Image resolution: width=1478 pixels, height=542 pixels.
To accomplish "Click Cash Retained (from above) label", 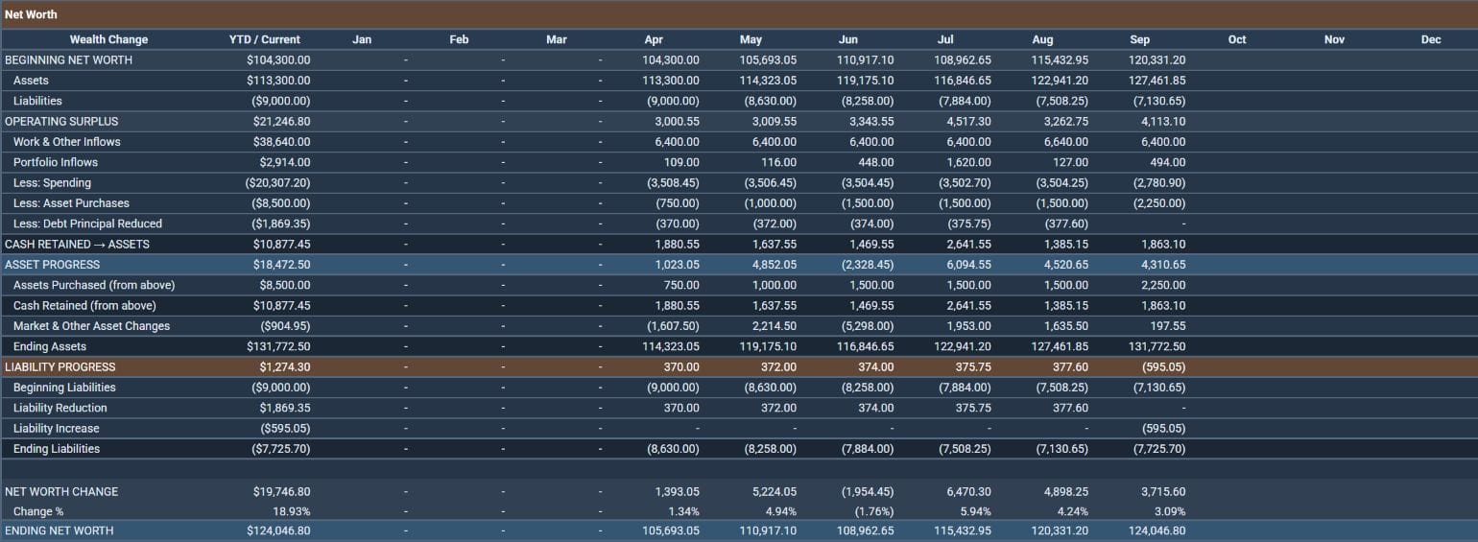I will pos(84,305).
